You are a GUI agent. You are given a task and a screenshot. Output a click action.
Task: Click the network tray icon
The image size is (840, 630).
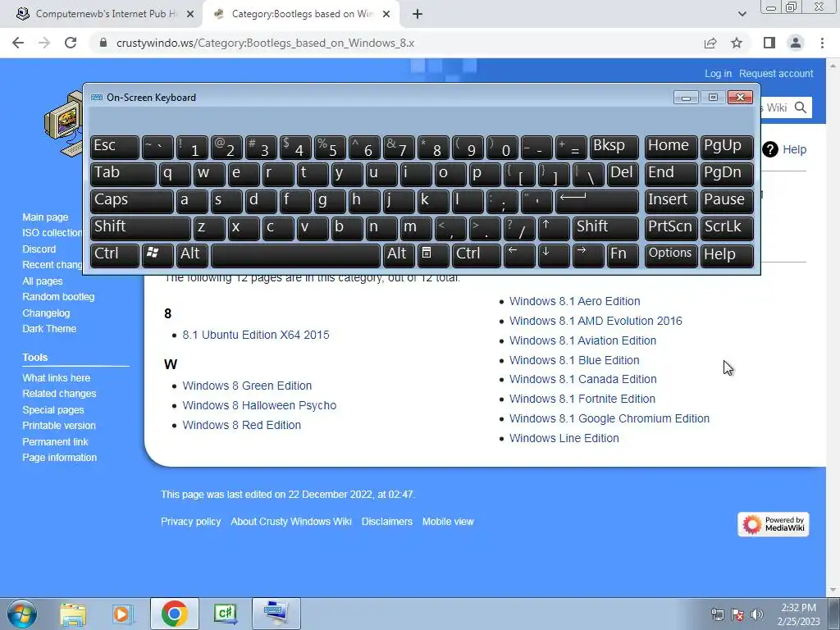click(717, 614)
